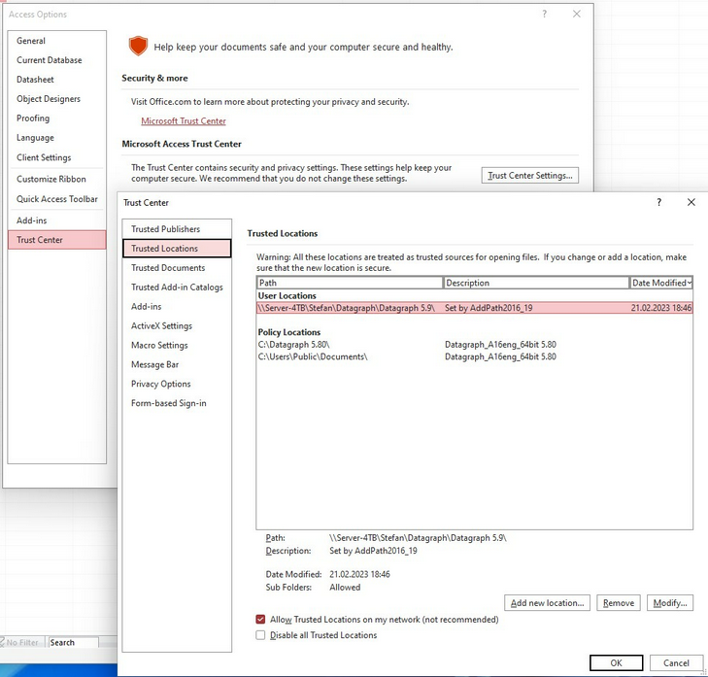The width and height of the screenshot is (708, 677).
Task: Click the Search box in status bar
Action: tap(74, 642)
